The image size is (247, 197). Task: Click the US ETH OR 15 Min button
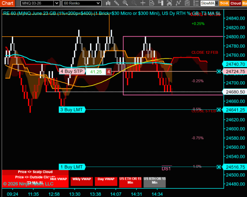tap(130, 182)
